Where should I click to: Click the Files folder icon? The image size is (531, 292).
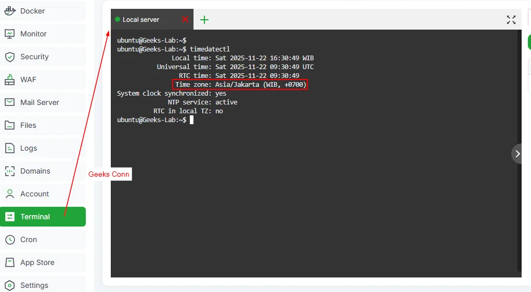coord(10,125)
